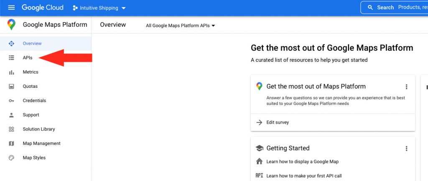Click the Getting Started graduation cap icon
This screenshot has height=181, width=428.
(259, 148)
